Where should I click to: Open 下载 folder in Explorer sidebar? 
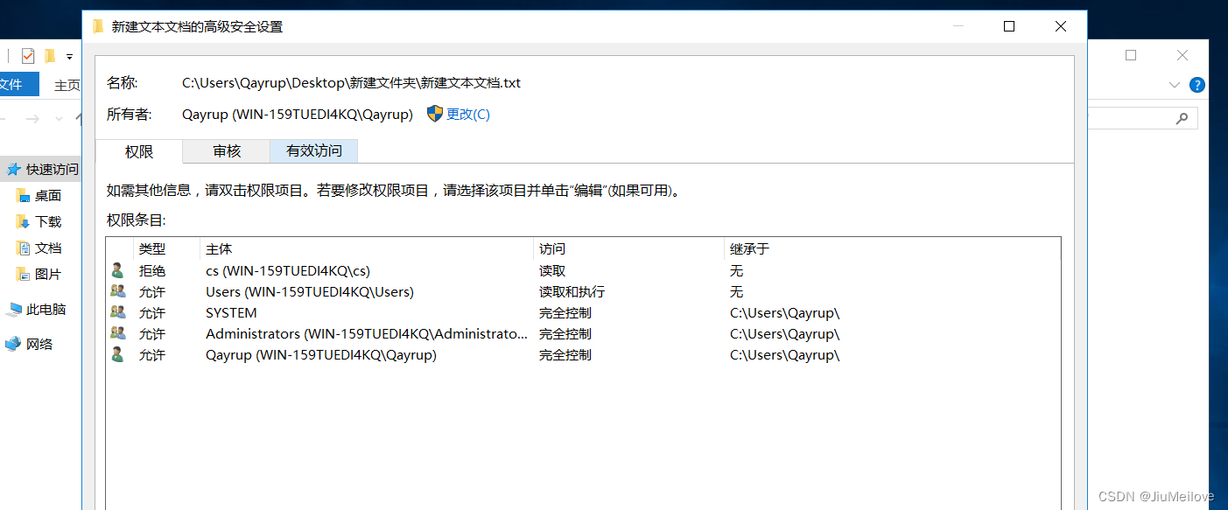tap(48, 222)
